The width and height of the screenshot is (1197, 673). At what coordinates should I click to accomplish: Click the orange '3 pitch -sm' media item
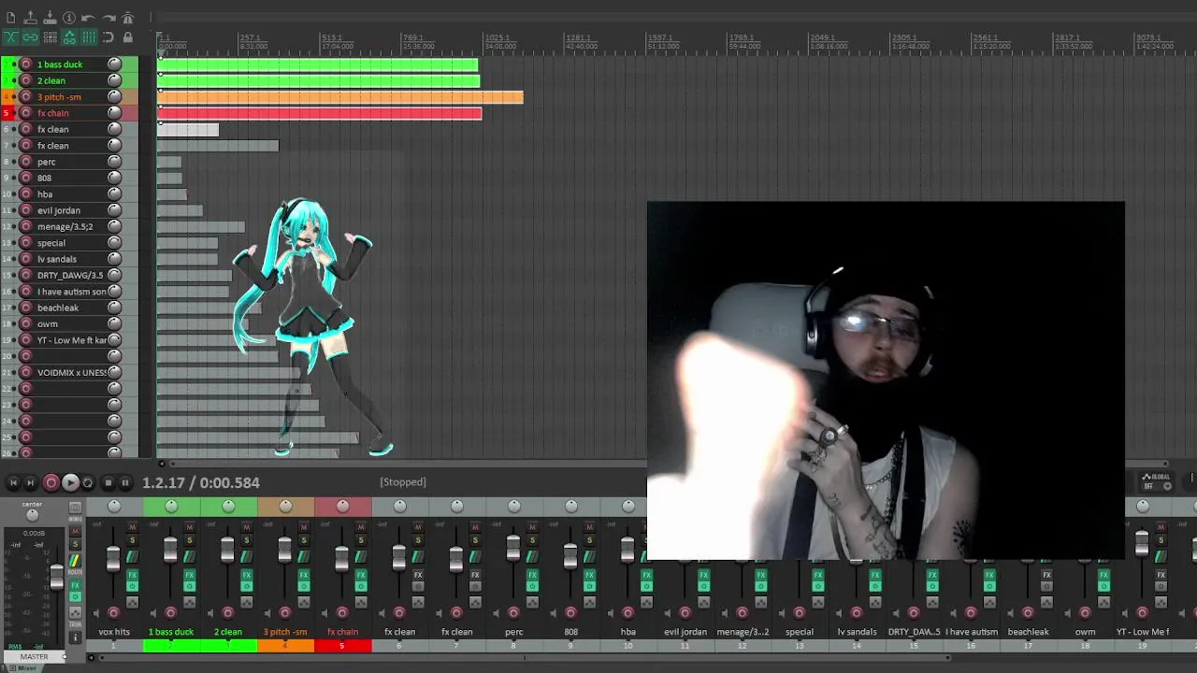[x=340, y=97]
